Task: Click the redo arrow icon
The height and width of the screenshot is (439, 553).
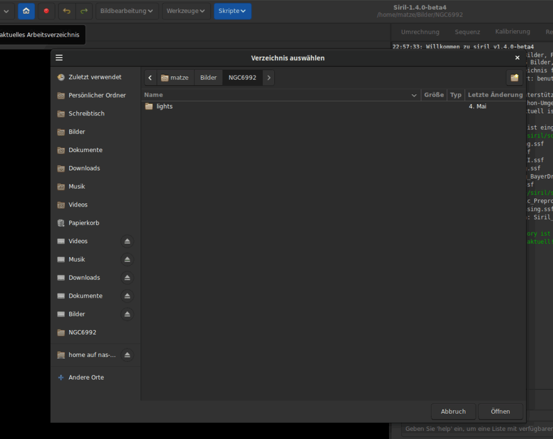Action: click(x=84, y=11)
